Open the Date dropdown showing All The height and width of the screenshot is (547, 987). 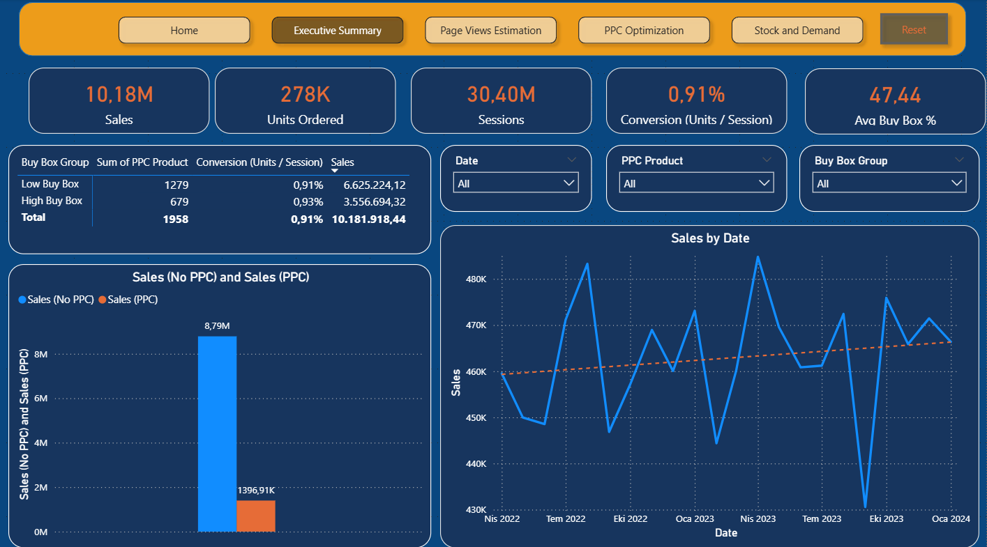pos(516,183)
